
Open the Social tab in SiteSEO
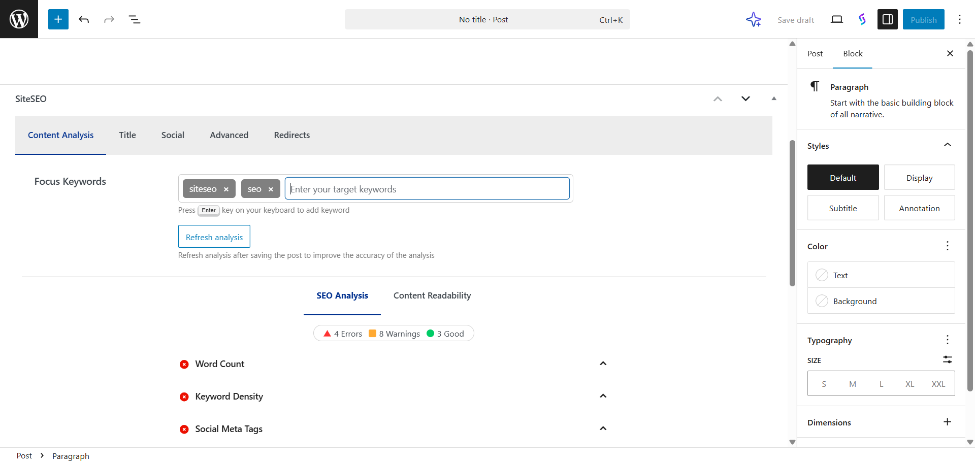(x=173, y=135)
